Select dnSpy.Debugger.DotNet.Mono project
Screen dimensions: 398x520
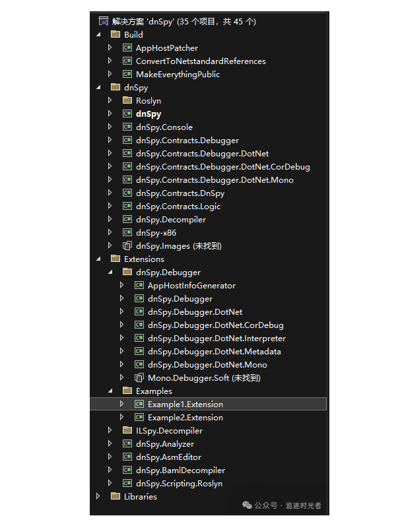coord(207,365)
